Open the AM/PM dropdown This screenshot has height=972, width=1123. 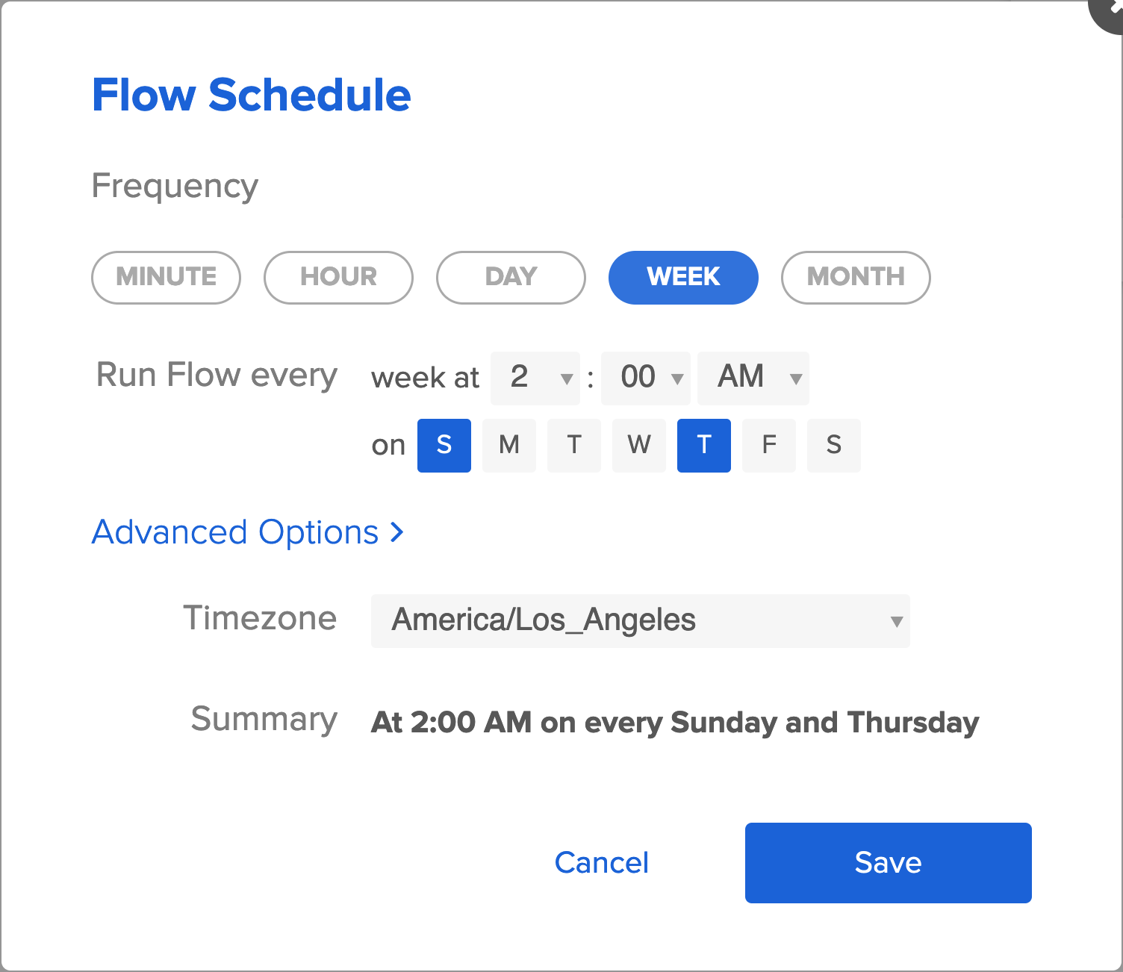753,378
